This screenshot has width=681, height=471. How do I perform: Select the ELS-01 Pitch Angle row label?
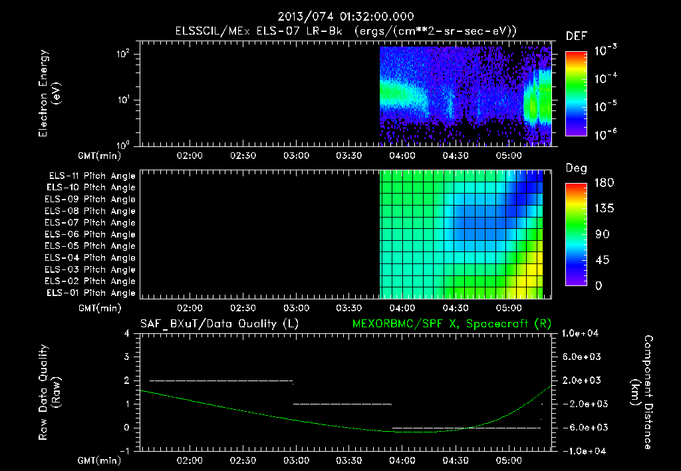point(91,293)
